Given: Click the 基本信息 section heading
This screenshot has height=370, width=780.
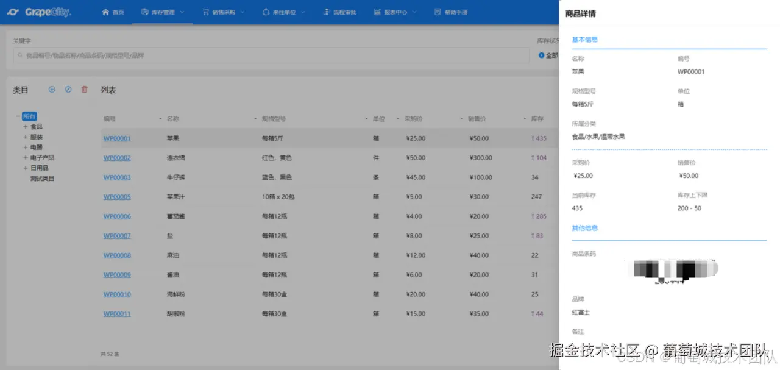Looking at the screenshot, I should (584, 40).
